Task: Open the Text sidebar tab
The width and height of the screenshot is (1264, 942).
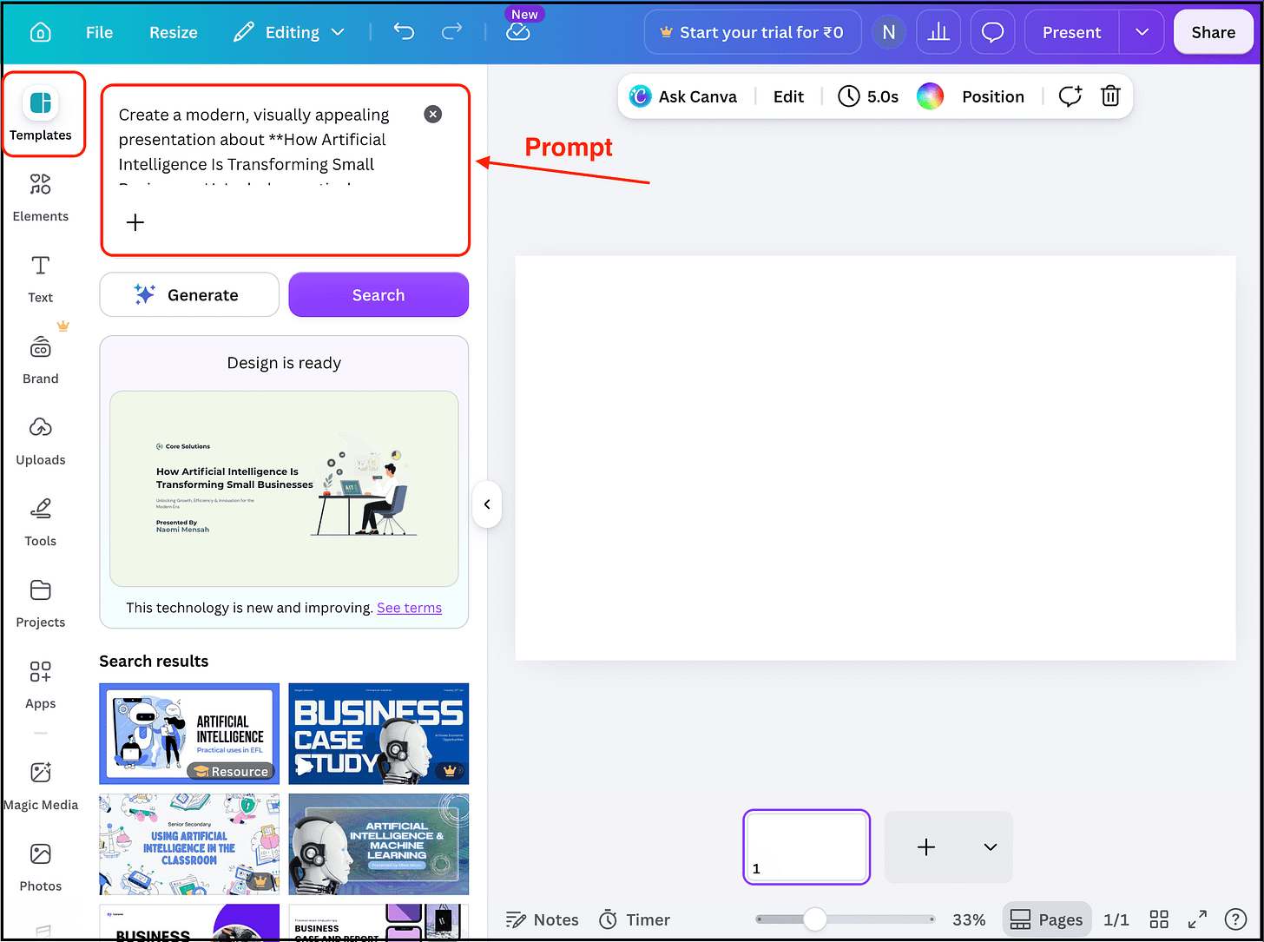Action: [x=41, y=279]
